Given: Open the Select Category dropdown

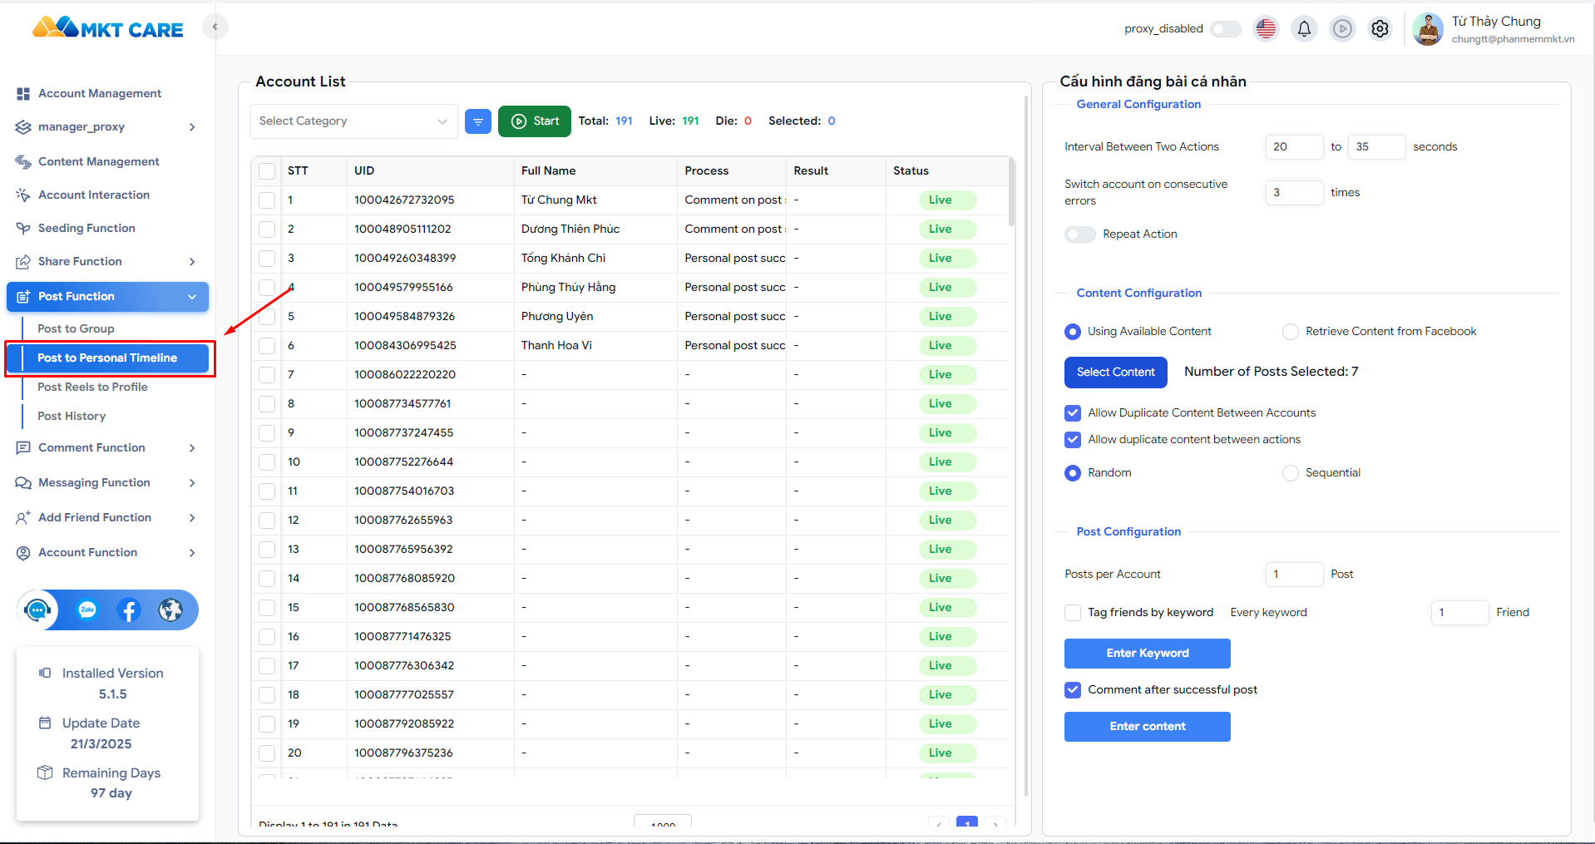Looking at the screenshot, I should pyautogui.click(x=353, y=121).
